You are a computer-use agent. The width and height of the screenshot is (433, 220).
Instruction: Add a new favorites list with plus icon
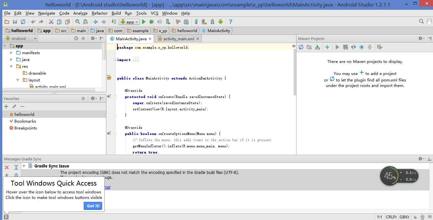(6, 106)
